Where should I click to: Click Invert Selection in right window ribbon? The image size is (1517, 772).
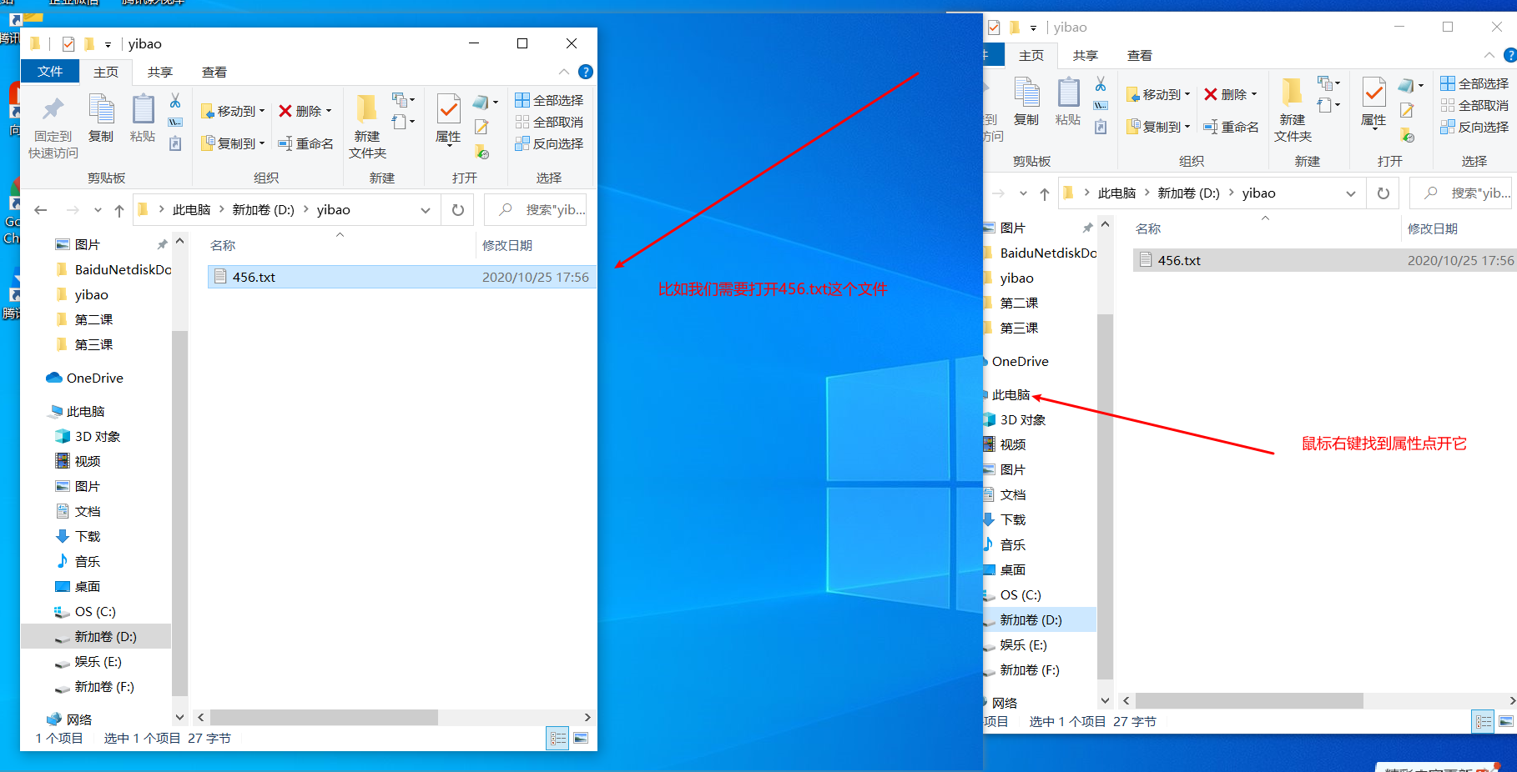(x=1474, y=127)
